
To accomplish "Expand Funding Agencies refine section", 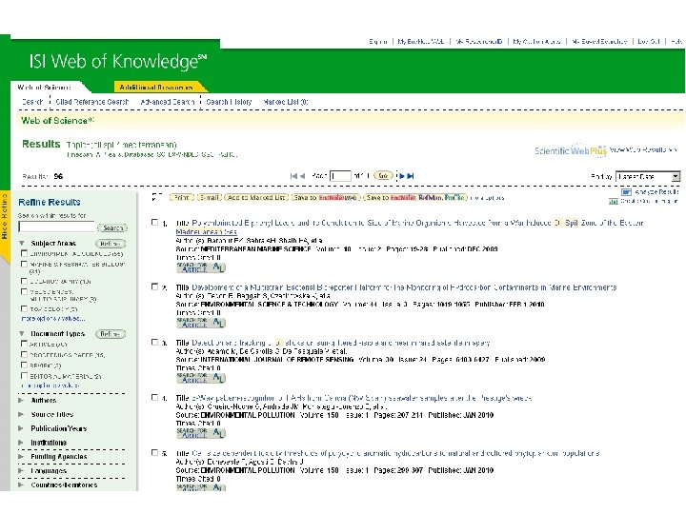I will 21,457.
